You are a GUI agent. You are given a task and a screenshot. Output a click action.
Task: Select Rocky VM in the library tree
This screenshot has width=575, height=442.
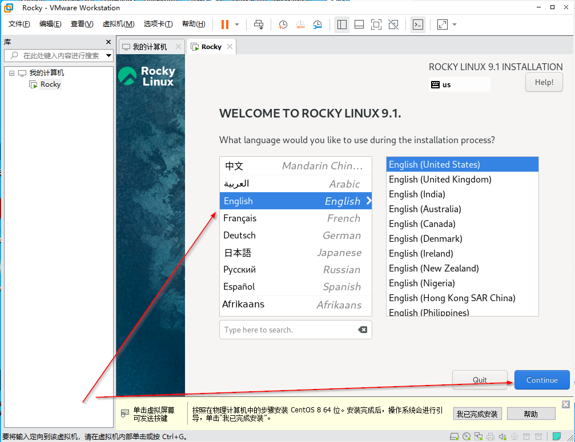(x=50, y=84)
